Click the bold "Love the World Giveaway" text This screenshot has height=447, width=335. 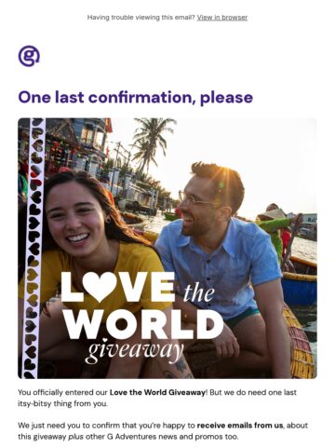coord(157,392)
